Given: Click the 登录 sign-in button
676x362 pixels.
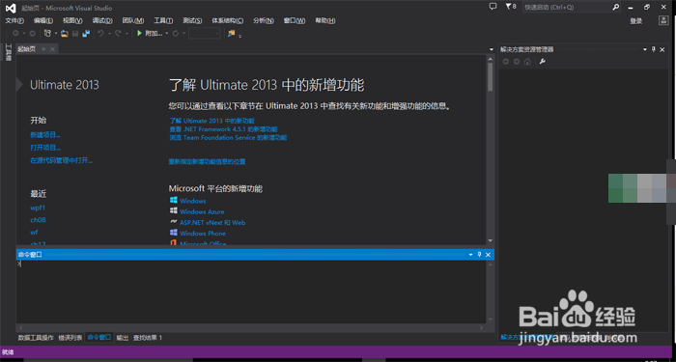Looking at the screenshot, I should click(x=635, y=21).
